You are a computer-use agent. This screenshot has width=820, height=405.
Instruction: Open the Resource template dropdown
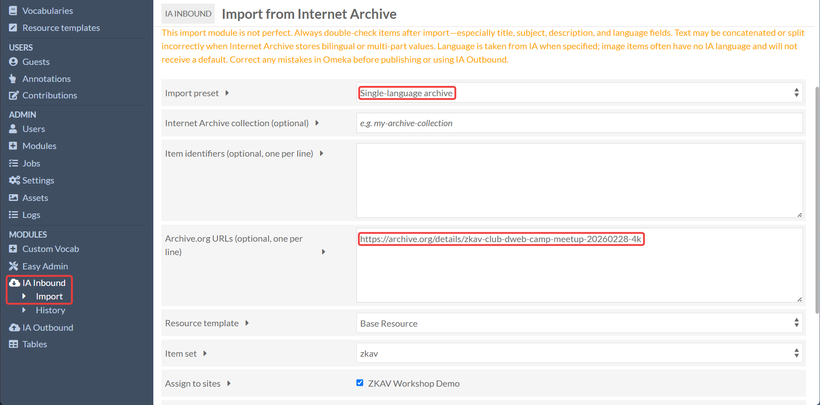[579, 323]
